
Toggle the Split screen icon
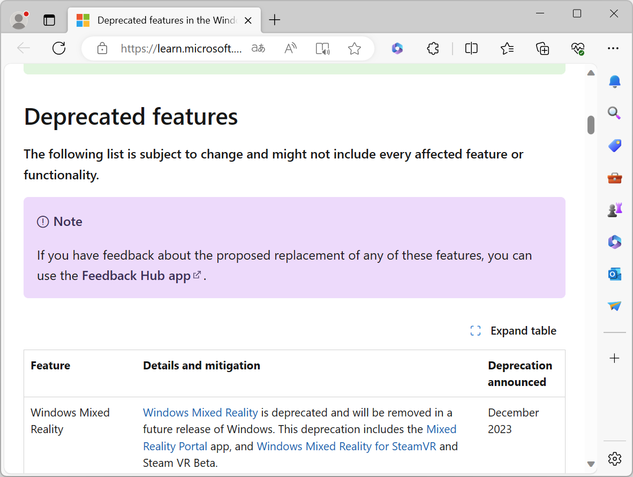click(x=471, y=49)
